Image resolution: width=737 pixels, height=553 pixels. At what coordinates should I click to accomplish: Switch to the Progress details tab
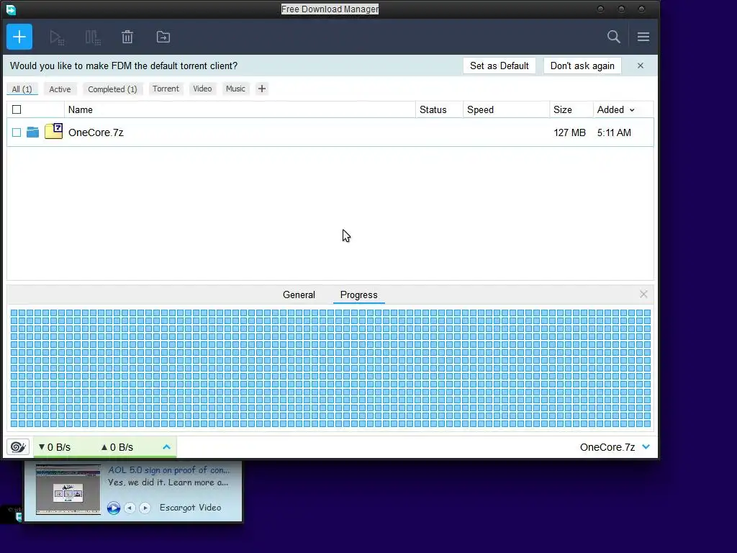tap(358, 295)
